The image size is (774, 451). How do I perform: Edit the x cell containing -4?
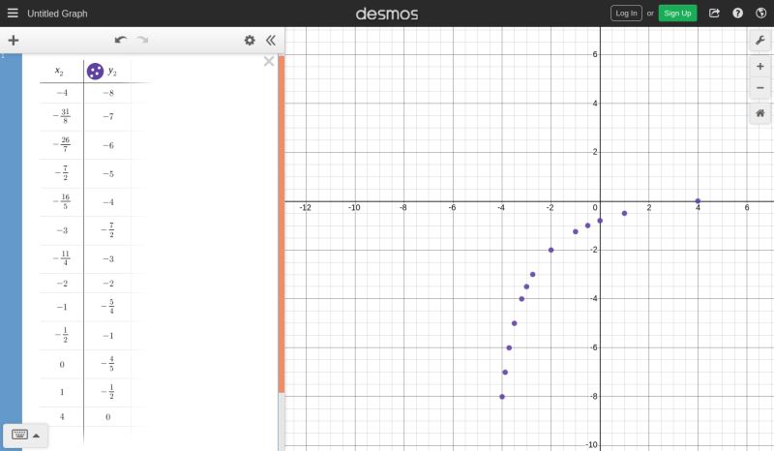(62, 93)
